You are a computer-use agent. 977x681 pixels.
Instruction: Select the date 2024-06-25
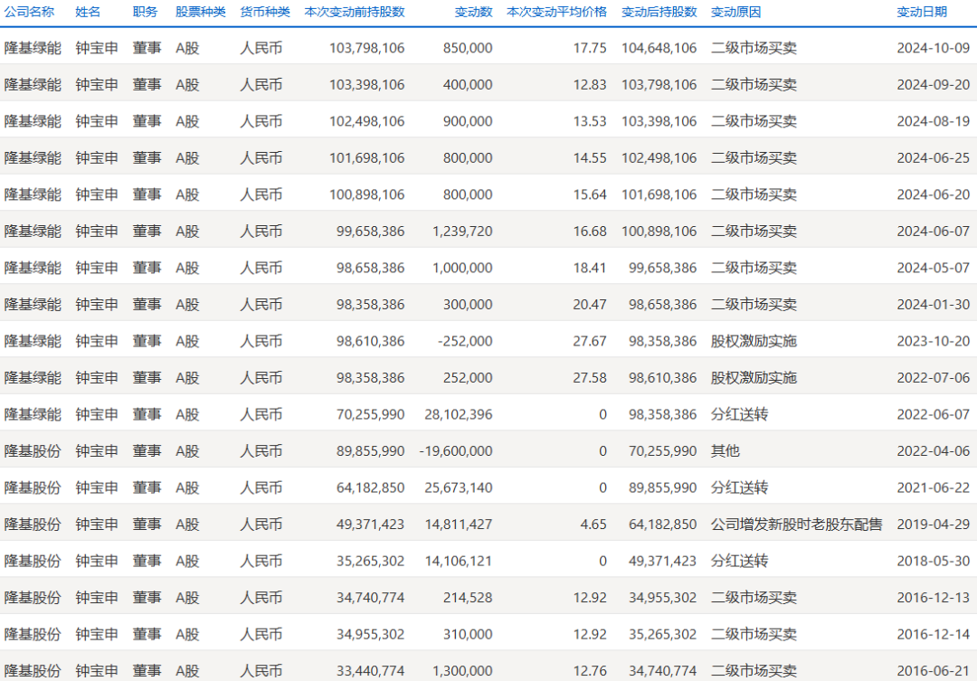click(934, 158)
